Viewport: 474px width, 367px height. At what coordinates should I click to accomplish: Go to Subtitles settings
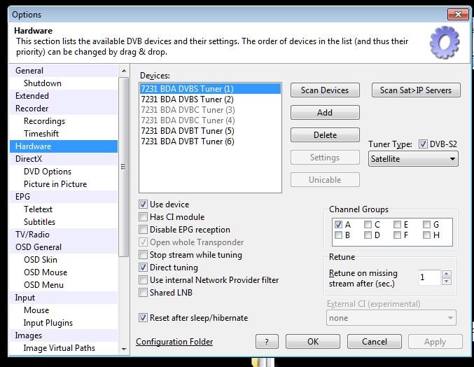pyautogui.click(x=64, y=222)
